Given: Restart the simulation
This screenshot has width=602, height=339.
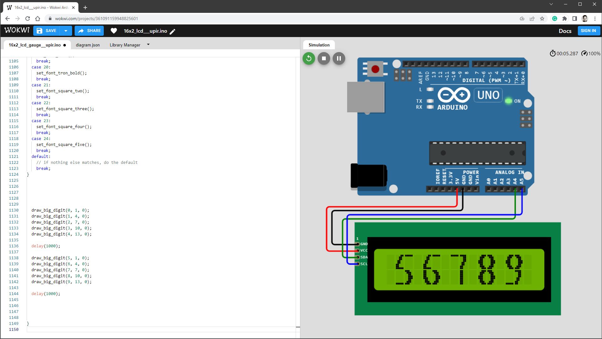Looking at the screenshot, I should (308, 58).
